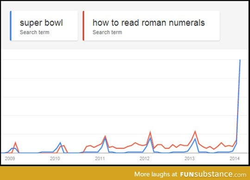Click the red peak in early 2009
250x180 pixels.
(15, 143)
